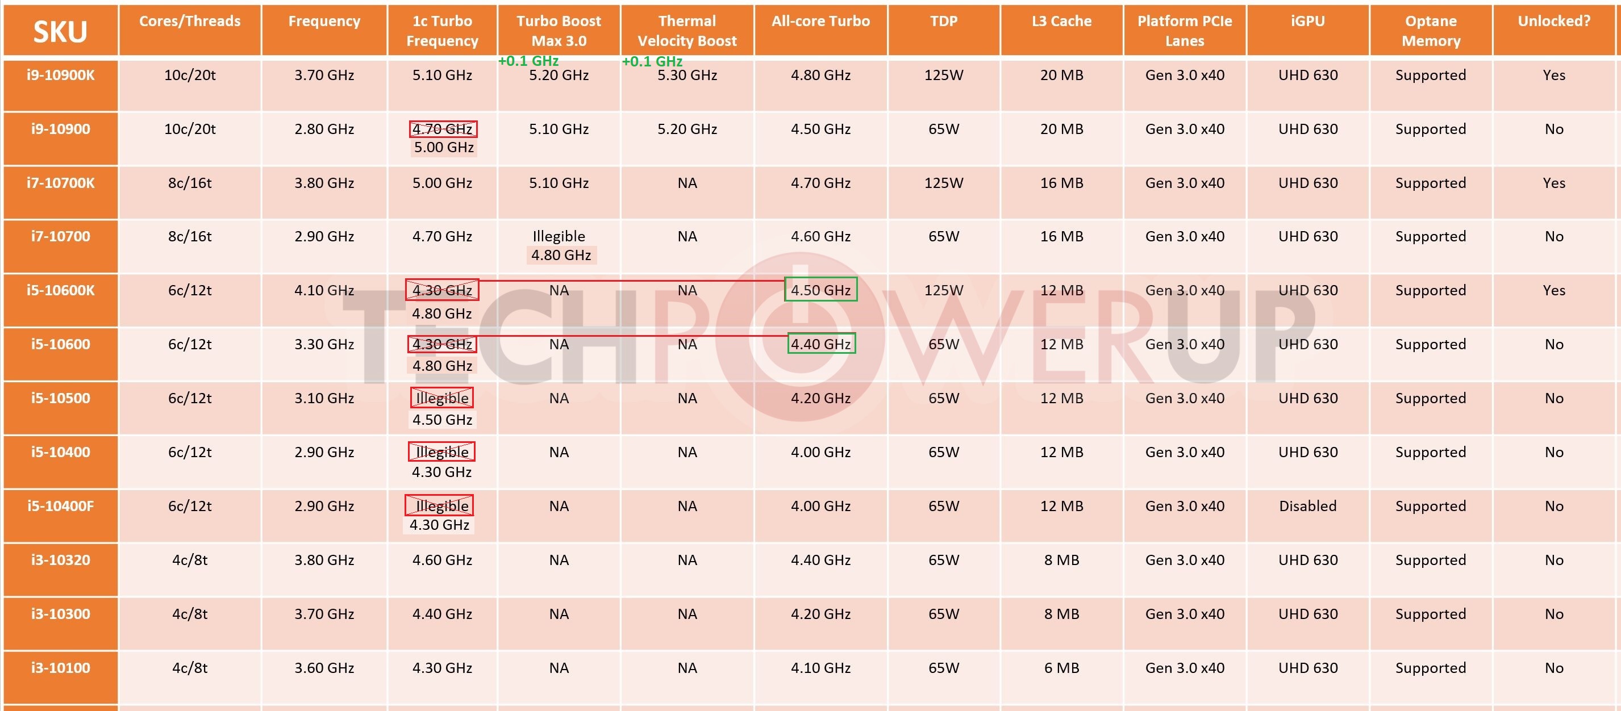
Task: Click the 4.70 GHz All-core Turbo for i7-10700K
Action: [x=820, y=183]
